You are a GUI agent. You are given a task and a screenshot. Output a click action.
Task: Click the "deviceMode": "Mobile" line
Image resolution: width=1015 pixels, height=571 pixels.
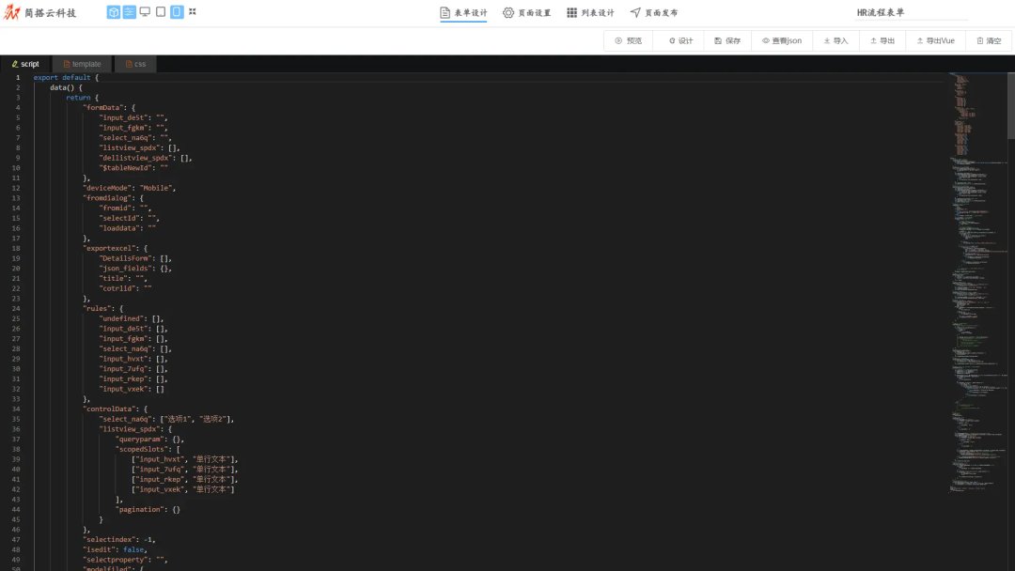pyautogui.click(x=129, y=188)
